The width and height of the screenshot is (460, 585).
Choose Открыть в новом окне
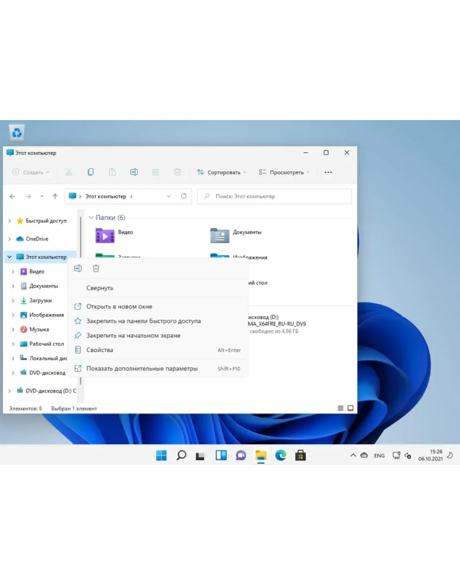pyautogui.click(x=119, y=306)
